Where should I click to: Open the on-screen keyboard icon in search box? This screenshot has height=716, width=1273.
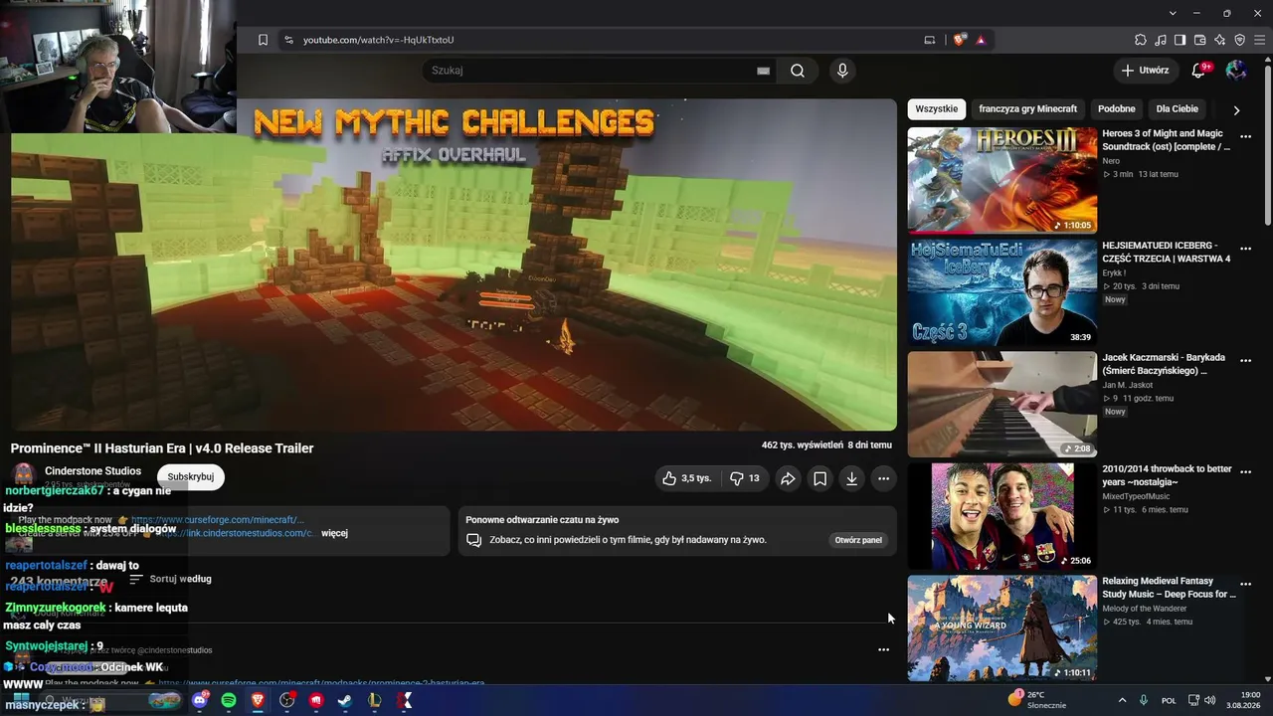tap(763, 71)
